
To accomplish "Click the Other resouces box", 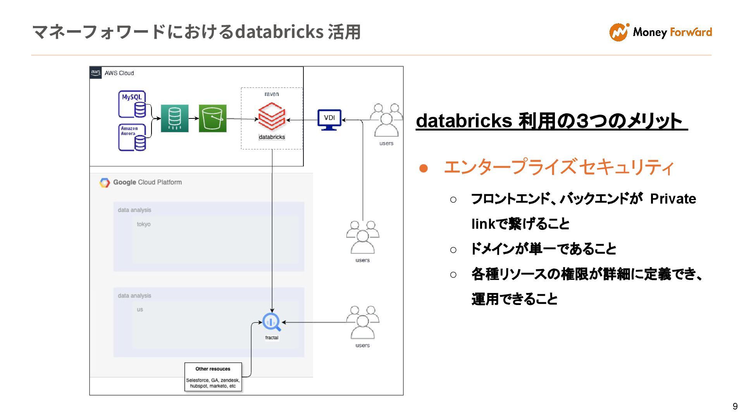I will point(213,377).
